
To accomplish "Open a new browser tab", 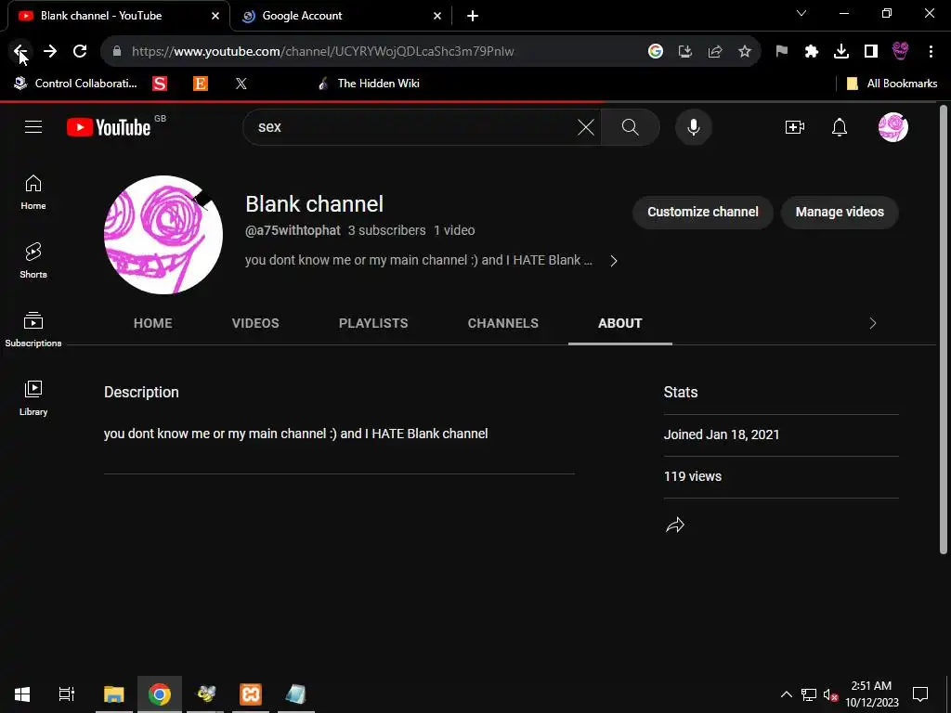I will click(x=473, y=16).
